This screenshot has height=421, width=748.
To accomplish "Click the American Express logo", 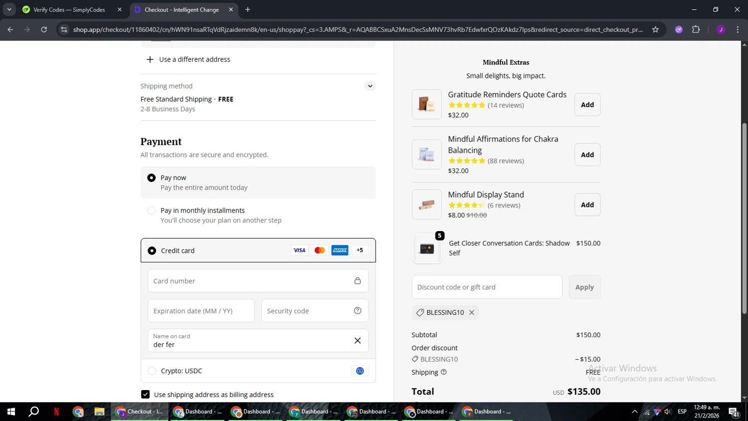I will 340,250.
